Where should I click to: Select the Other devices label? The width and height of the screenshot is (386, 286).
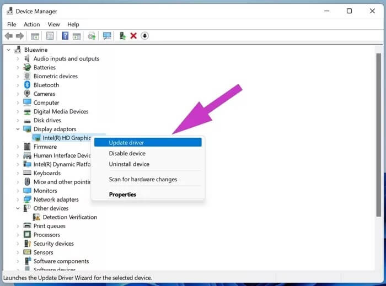pos(51,208)
